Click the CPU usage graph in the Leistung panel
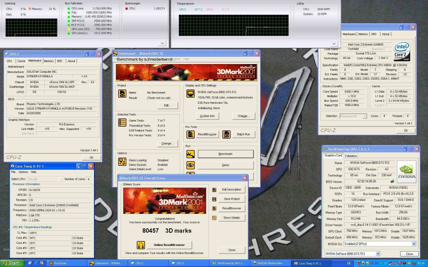The image size is (428, 267). [31, 28]
